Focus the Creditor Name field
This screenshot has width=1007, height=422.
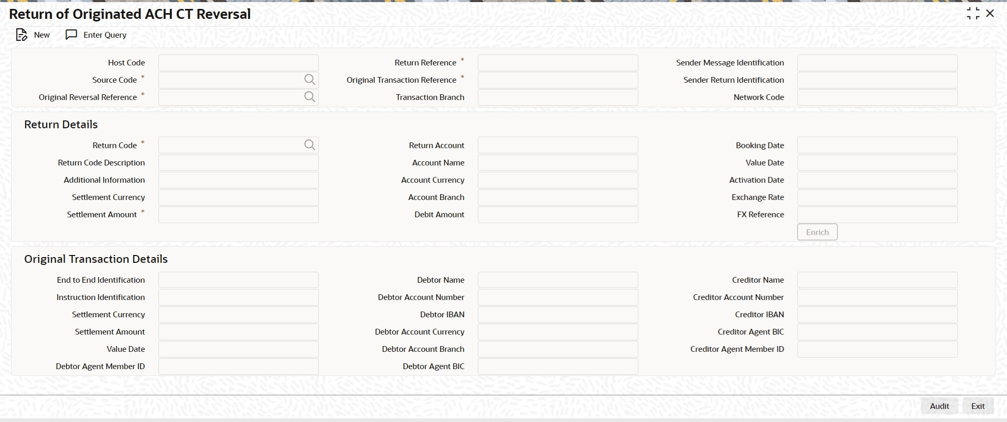[877, 280]
